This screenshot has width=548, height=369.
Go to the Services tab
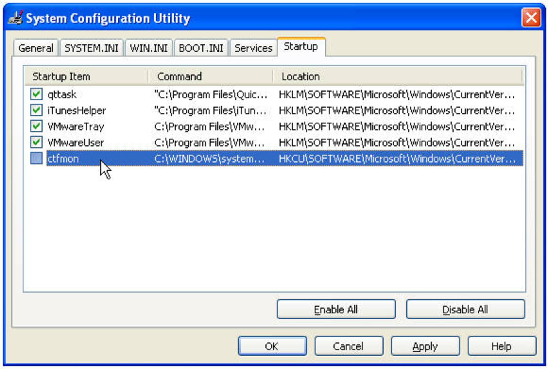[253, 48]
